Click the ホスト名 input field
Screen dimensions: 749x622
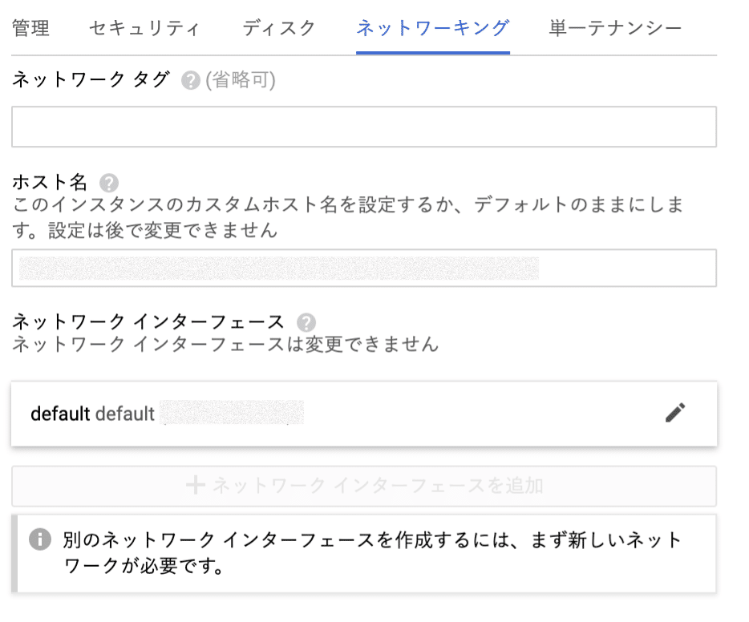click(363, 268)
